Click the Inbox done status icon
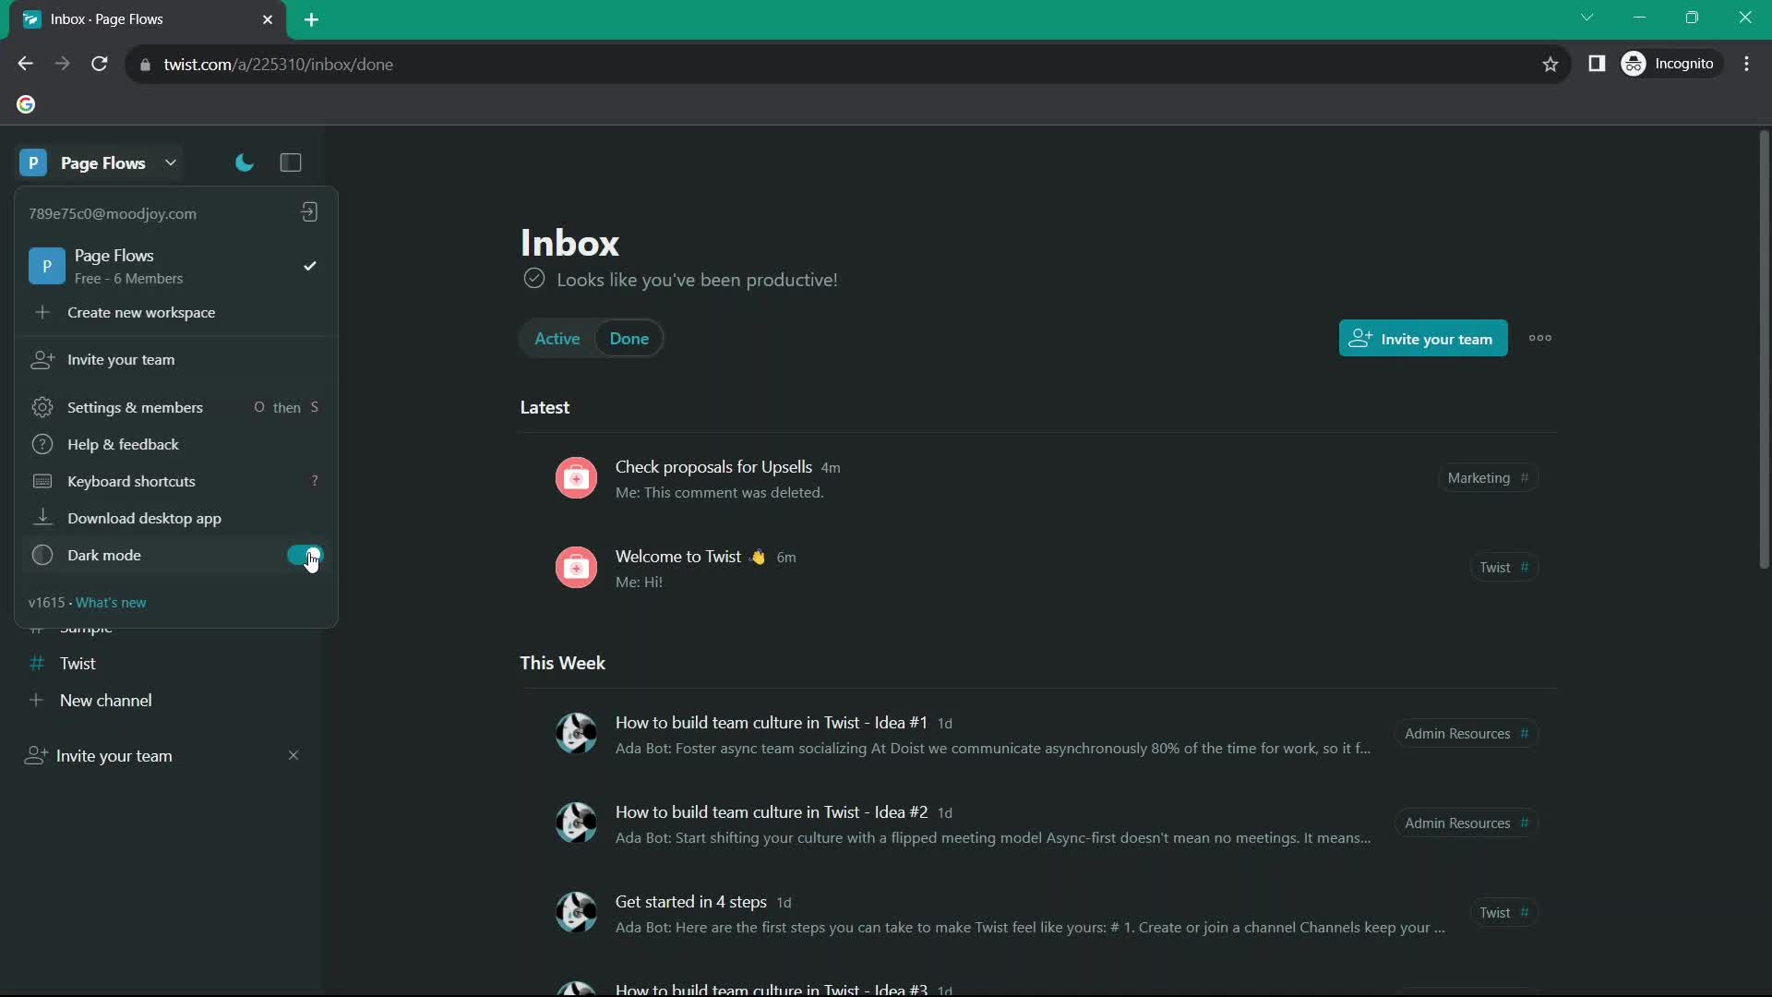 tap(533, 279)
